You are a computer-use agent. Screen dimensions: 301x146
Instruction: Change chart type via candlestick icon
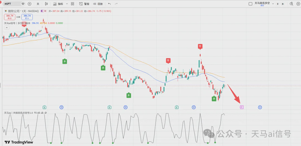46,4
